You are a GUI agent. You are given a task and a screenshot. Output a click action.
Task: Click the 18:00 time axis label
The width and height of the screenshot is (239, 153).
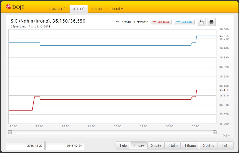[x=66, y=126]
